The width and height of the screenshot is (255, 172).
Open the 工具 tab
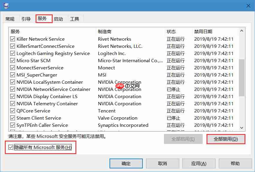tap(75, 19)
